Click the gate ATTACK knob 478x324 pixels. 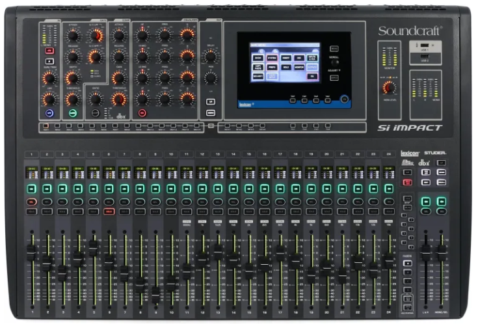point(73,36)
